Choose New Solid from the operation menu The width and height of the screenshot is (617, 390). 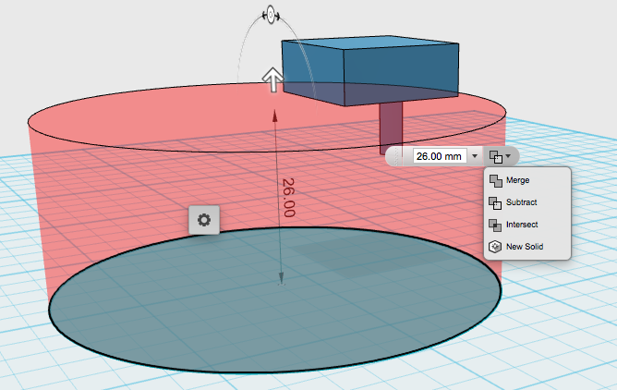coord(527,247)
